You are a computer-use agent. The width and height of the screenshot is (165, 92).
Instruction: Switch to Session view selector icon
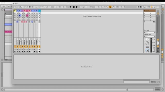click(158, 14)
